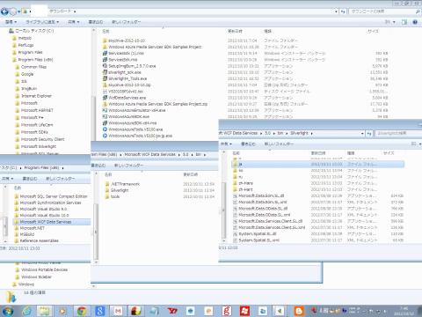Expand the breadcrumb arrow after bin in the middle window

click(x=205, y=154)
